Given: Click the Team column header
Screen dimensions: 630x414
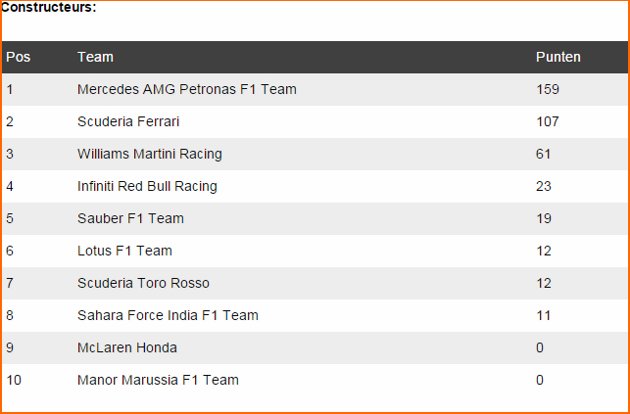Looking at the screenshot, I should [95, 57].
